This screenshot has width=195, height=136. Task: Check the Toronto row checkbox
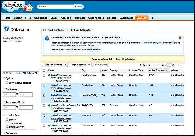click(44, 105)
